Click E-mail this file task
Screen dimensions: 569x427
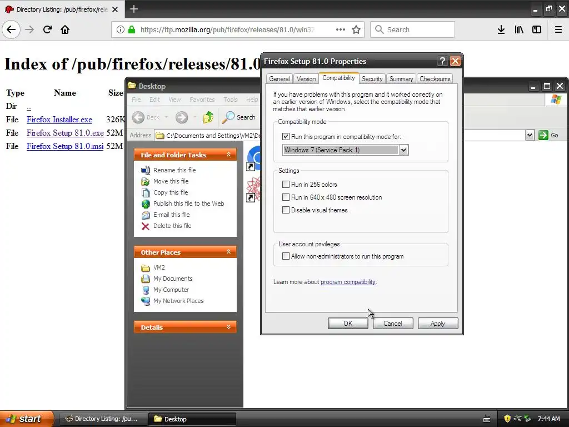coord(171,215)
